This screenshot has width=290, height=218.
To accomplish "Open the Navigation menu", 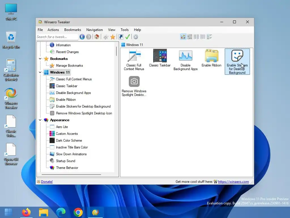I will click(95, 30).
